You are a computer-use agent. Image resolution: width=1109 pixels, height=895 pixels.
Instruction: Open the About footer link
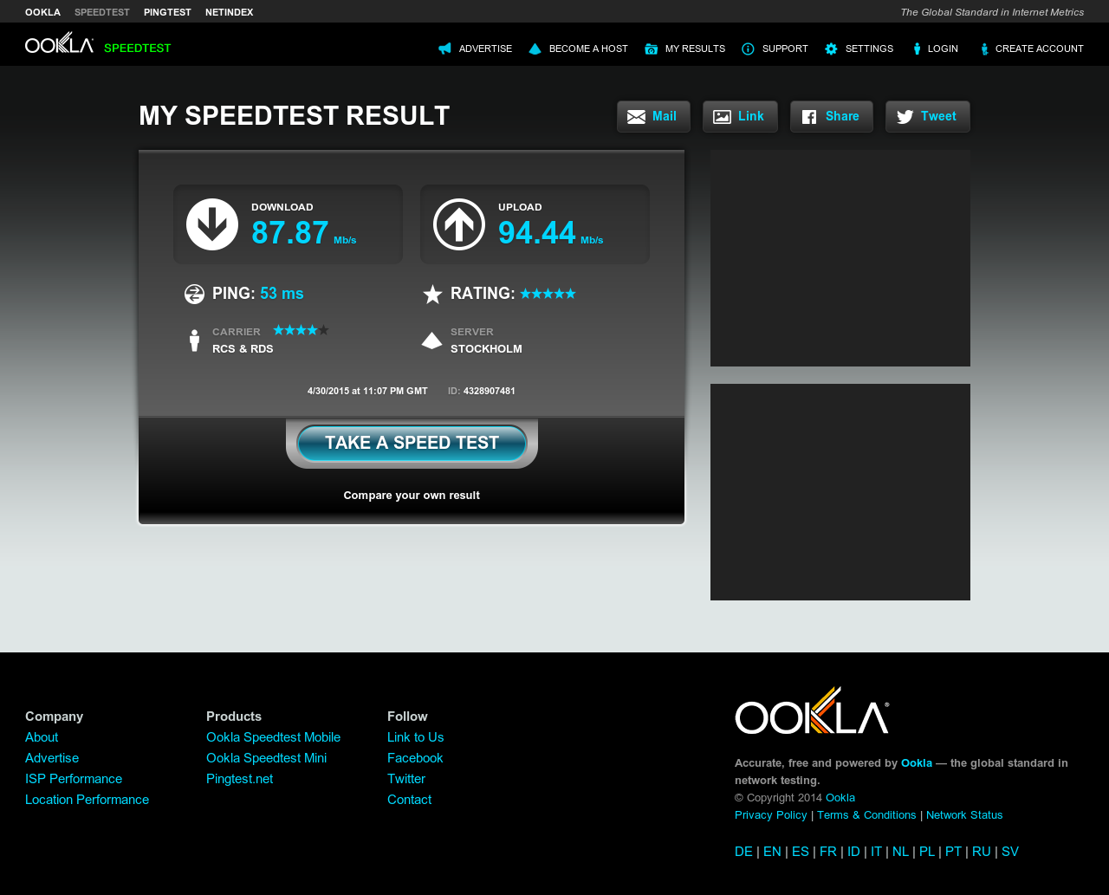[42, 737]
